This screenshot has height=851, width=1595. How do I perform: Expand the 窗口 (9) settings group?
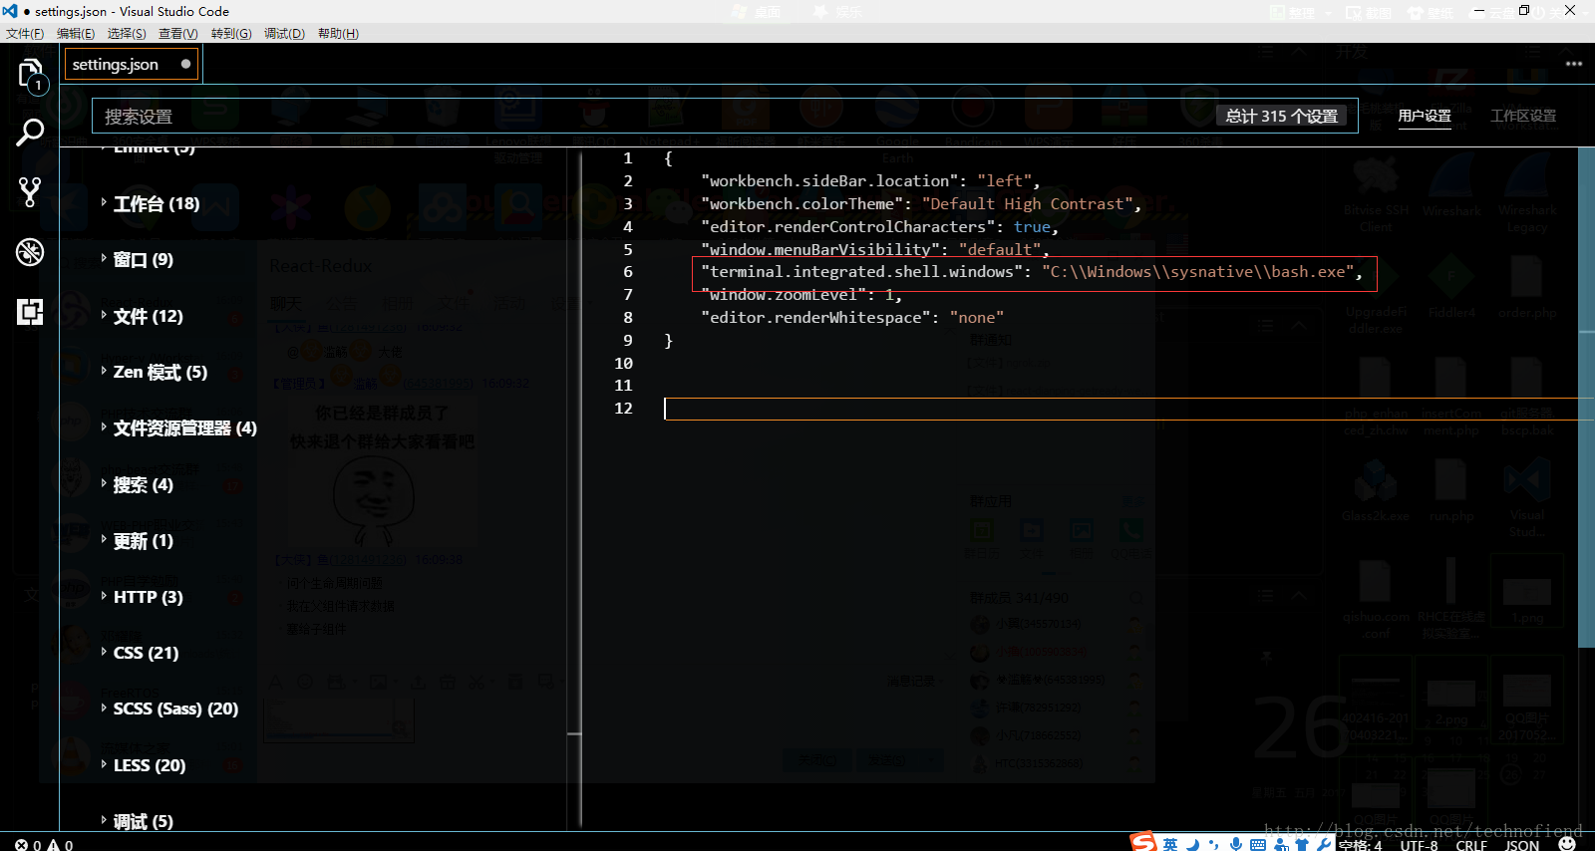pos(137,259)
